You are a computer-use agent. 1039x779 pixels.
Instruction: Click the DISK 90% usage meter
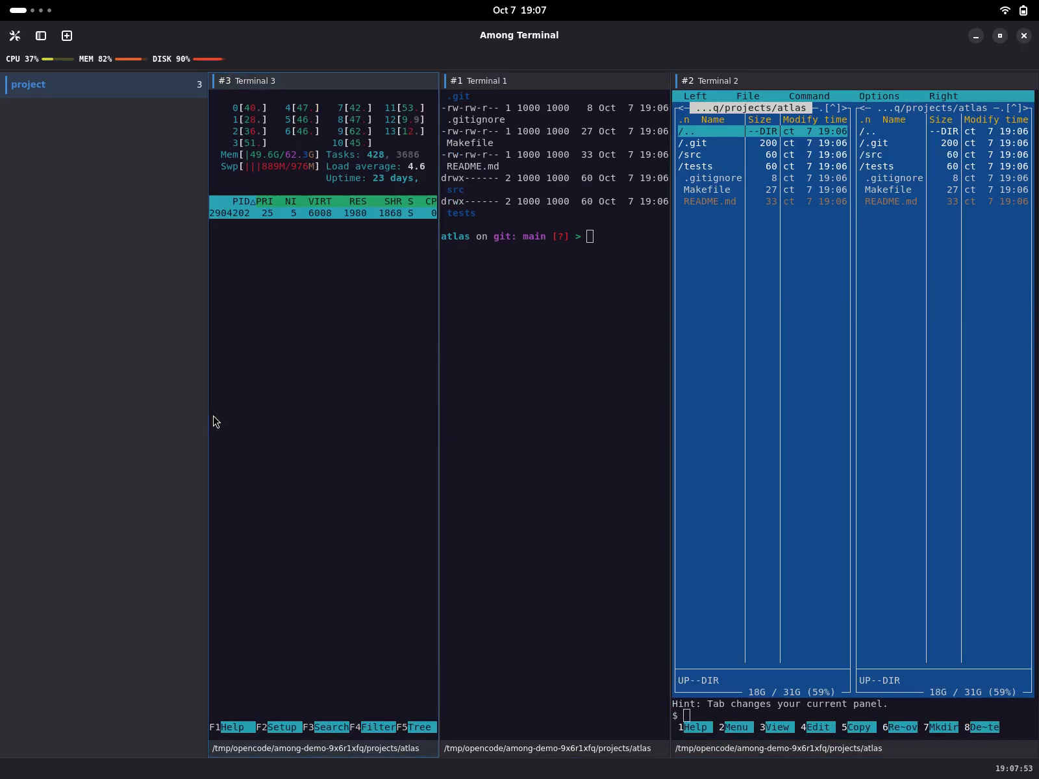tap(188, 59)
